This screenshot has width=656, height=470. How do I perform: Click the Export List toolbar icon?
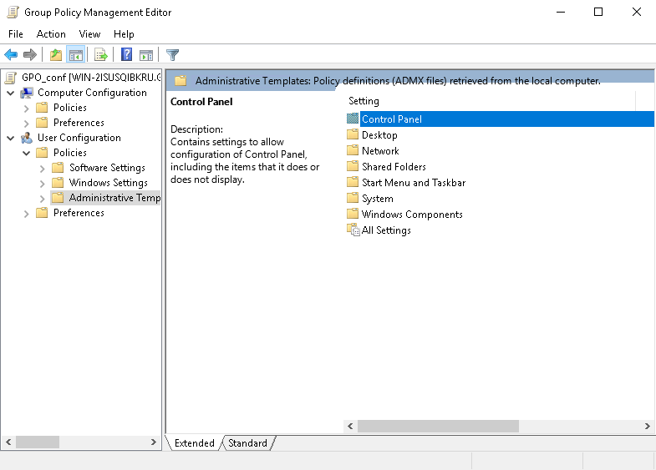[x=101, y=55]
